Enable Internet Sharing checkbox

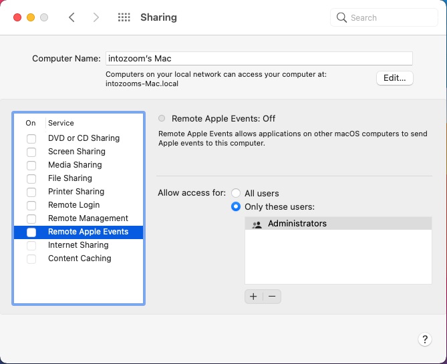[x=31, y=246]
